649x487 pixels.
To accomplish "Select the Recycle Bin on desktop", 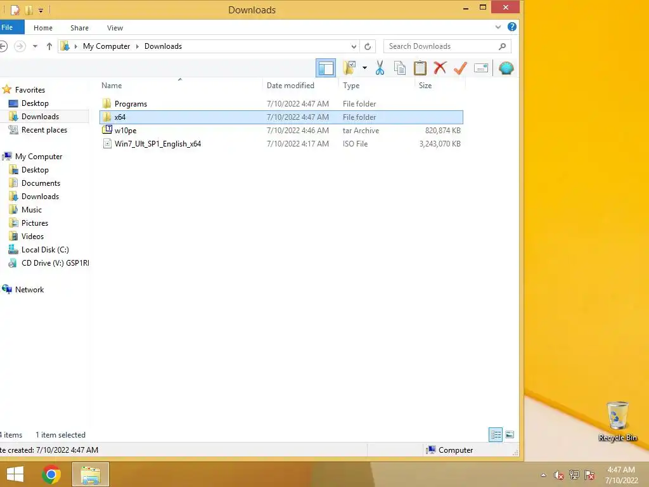I will [617, 422].
